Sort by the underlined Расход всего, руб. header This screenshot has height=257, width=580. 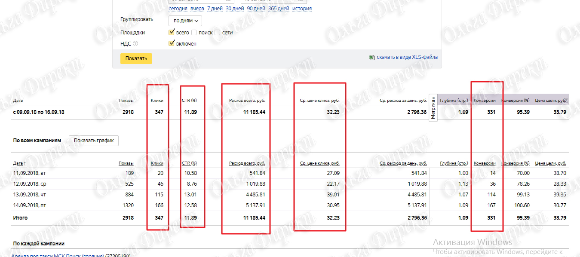[247, 163]
